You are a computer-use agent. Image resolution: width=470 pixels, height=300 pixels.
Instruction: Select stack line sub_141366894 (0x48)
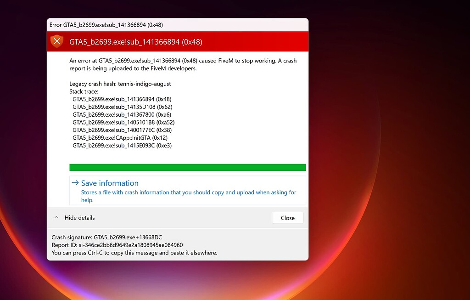(x=122, y=99)
